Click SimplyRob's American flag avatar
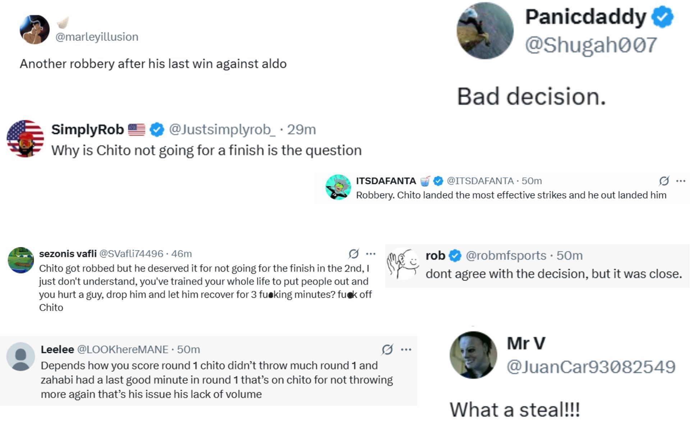690x431 pixels. tap(25, 139)
